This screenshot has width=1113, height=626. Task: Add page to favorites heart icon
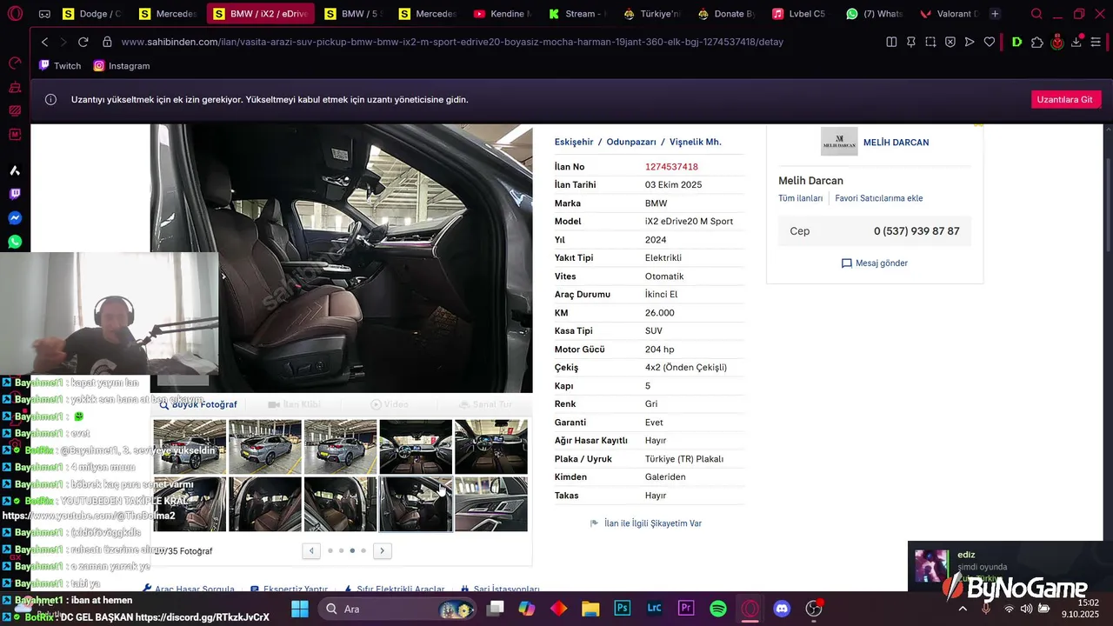coord(990,42)
